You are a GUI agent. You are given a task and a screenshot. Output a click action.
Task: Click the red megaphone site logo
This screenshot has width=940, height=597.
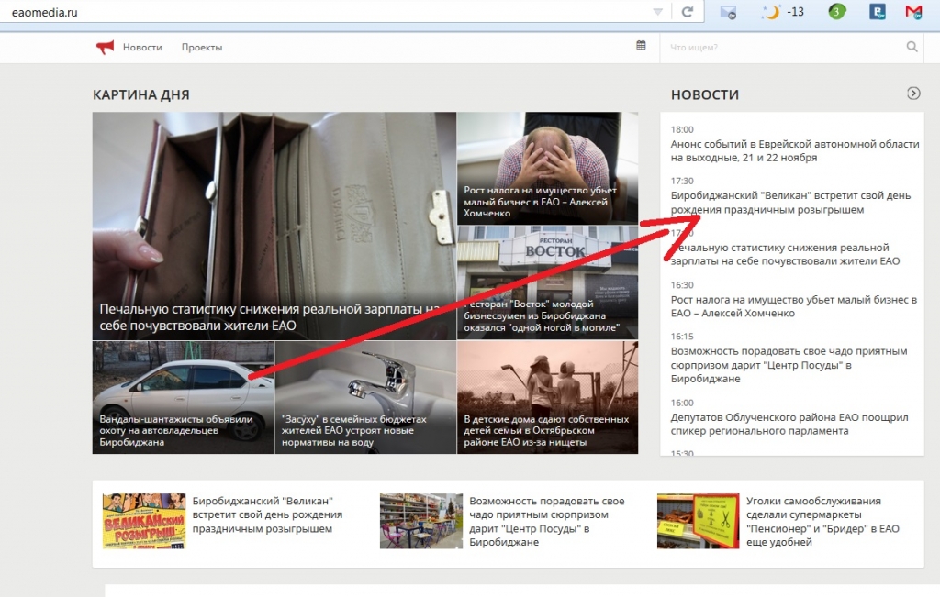[x=106, y=47]
